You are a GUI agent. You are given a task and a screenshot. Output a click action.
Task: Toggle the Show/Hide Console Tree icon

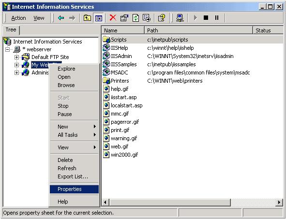(99, 18)
